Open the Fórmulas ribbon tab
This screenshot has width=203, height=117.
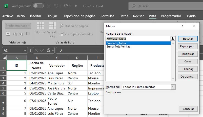pos(107,16)
